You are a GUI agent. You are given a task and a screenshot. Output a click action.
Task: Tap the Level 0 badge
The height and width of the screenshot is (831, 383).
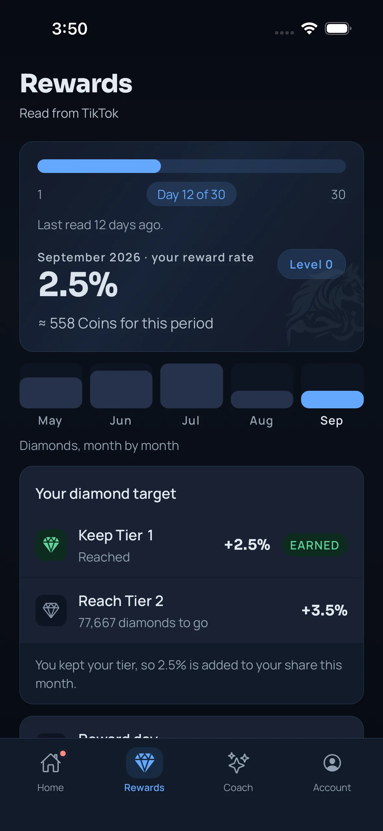pos(311,264)
